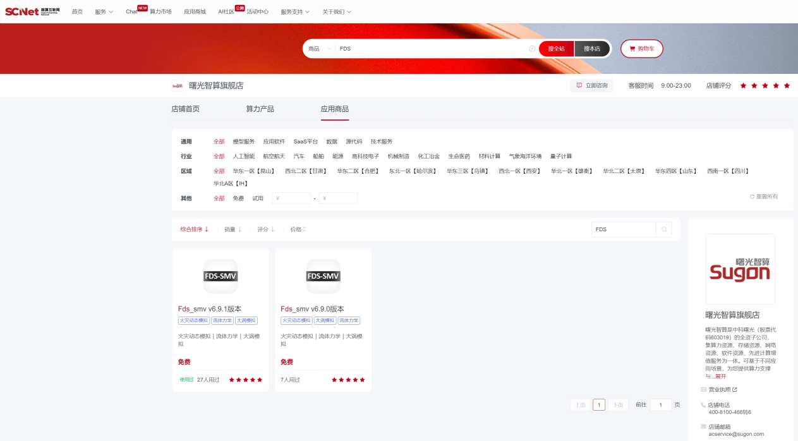Filter by 人工智能 industry
The width and height of the screenshot is (798, 441).
(x=244, y=156)
